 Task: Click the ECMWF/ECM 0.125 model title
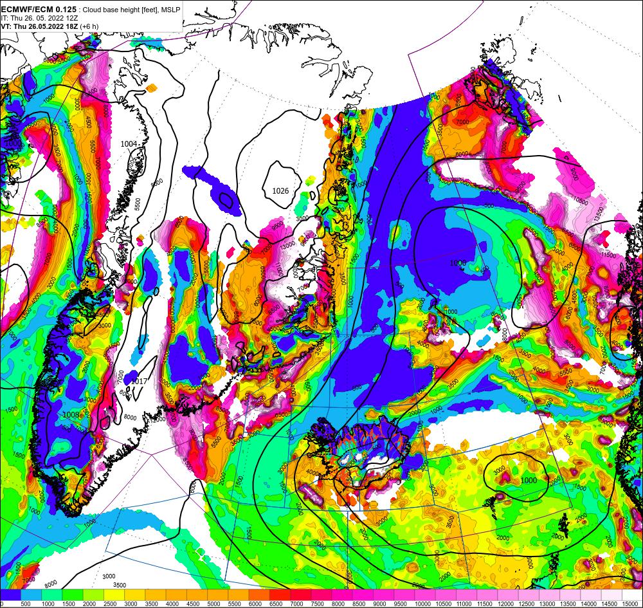click(39, 10)
